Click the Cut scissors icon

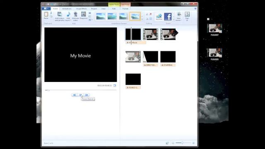(x=51, y=13)
